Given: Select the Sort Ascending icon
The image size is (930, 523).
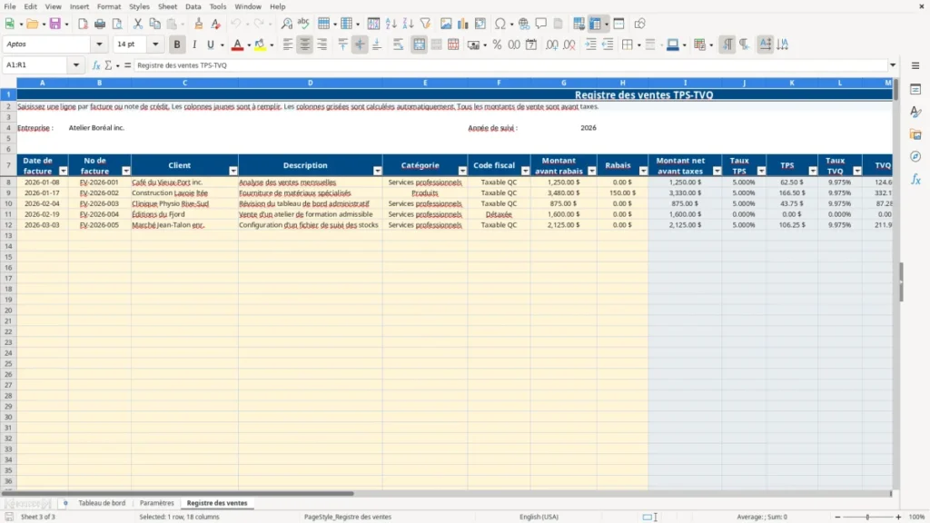Looking at the screenshot, I should coord(391,24).
